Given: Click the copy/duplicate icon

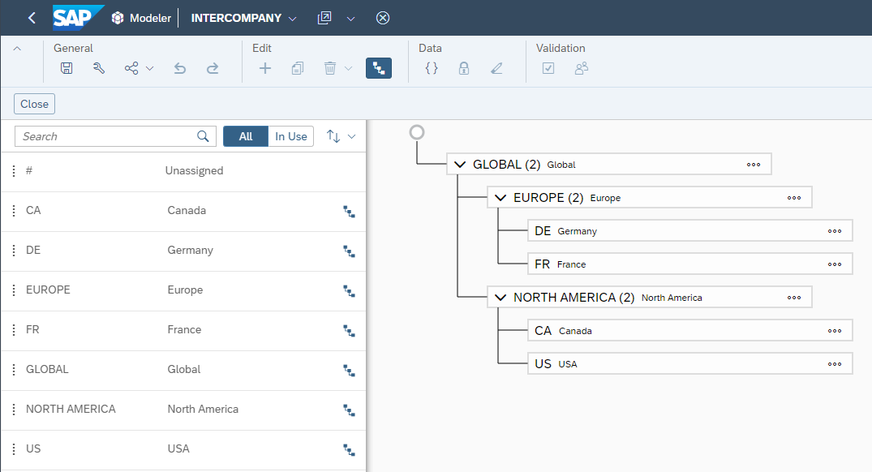Looking at the screenshot, I should (x=298, y=68).
